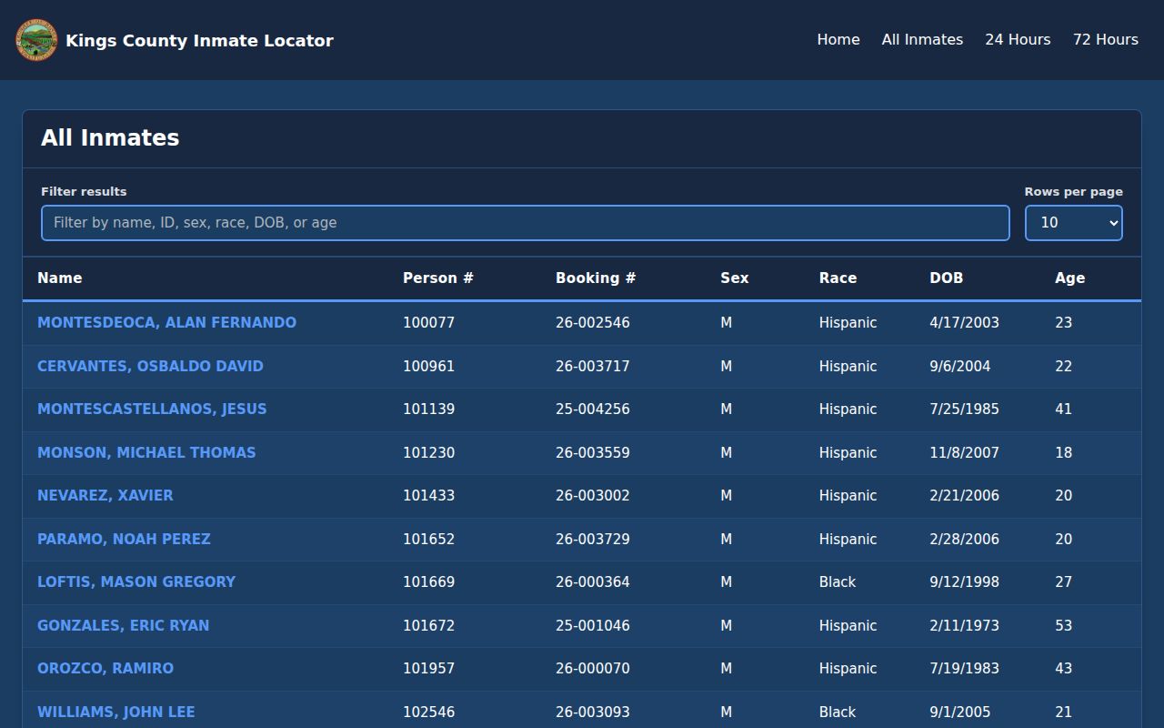Click age 22 in CERVANTES row
The height and width of the screenshot is (728, 1164).
1063,366
